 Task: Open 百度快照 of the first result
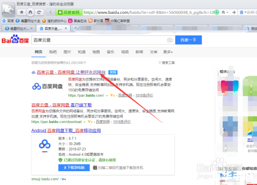[x=125, y=96]
